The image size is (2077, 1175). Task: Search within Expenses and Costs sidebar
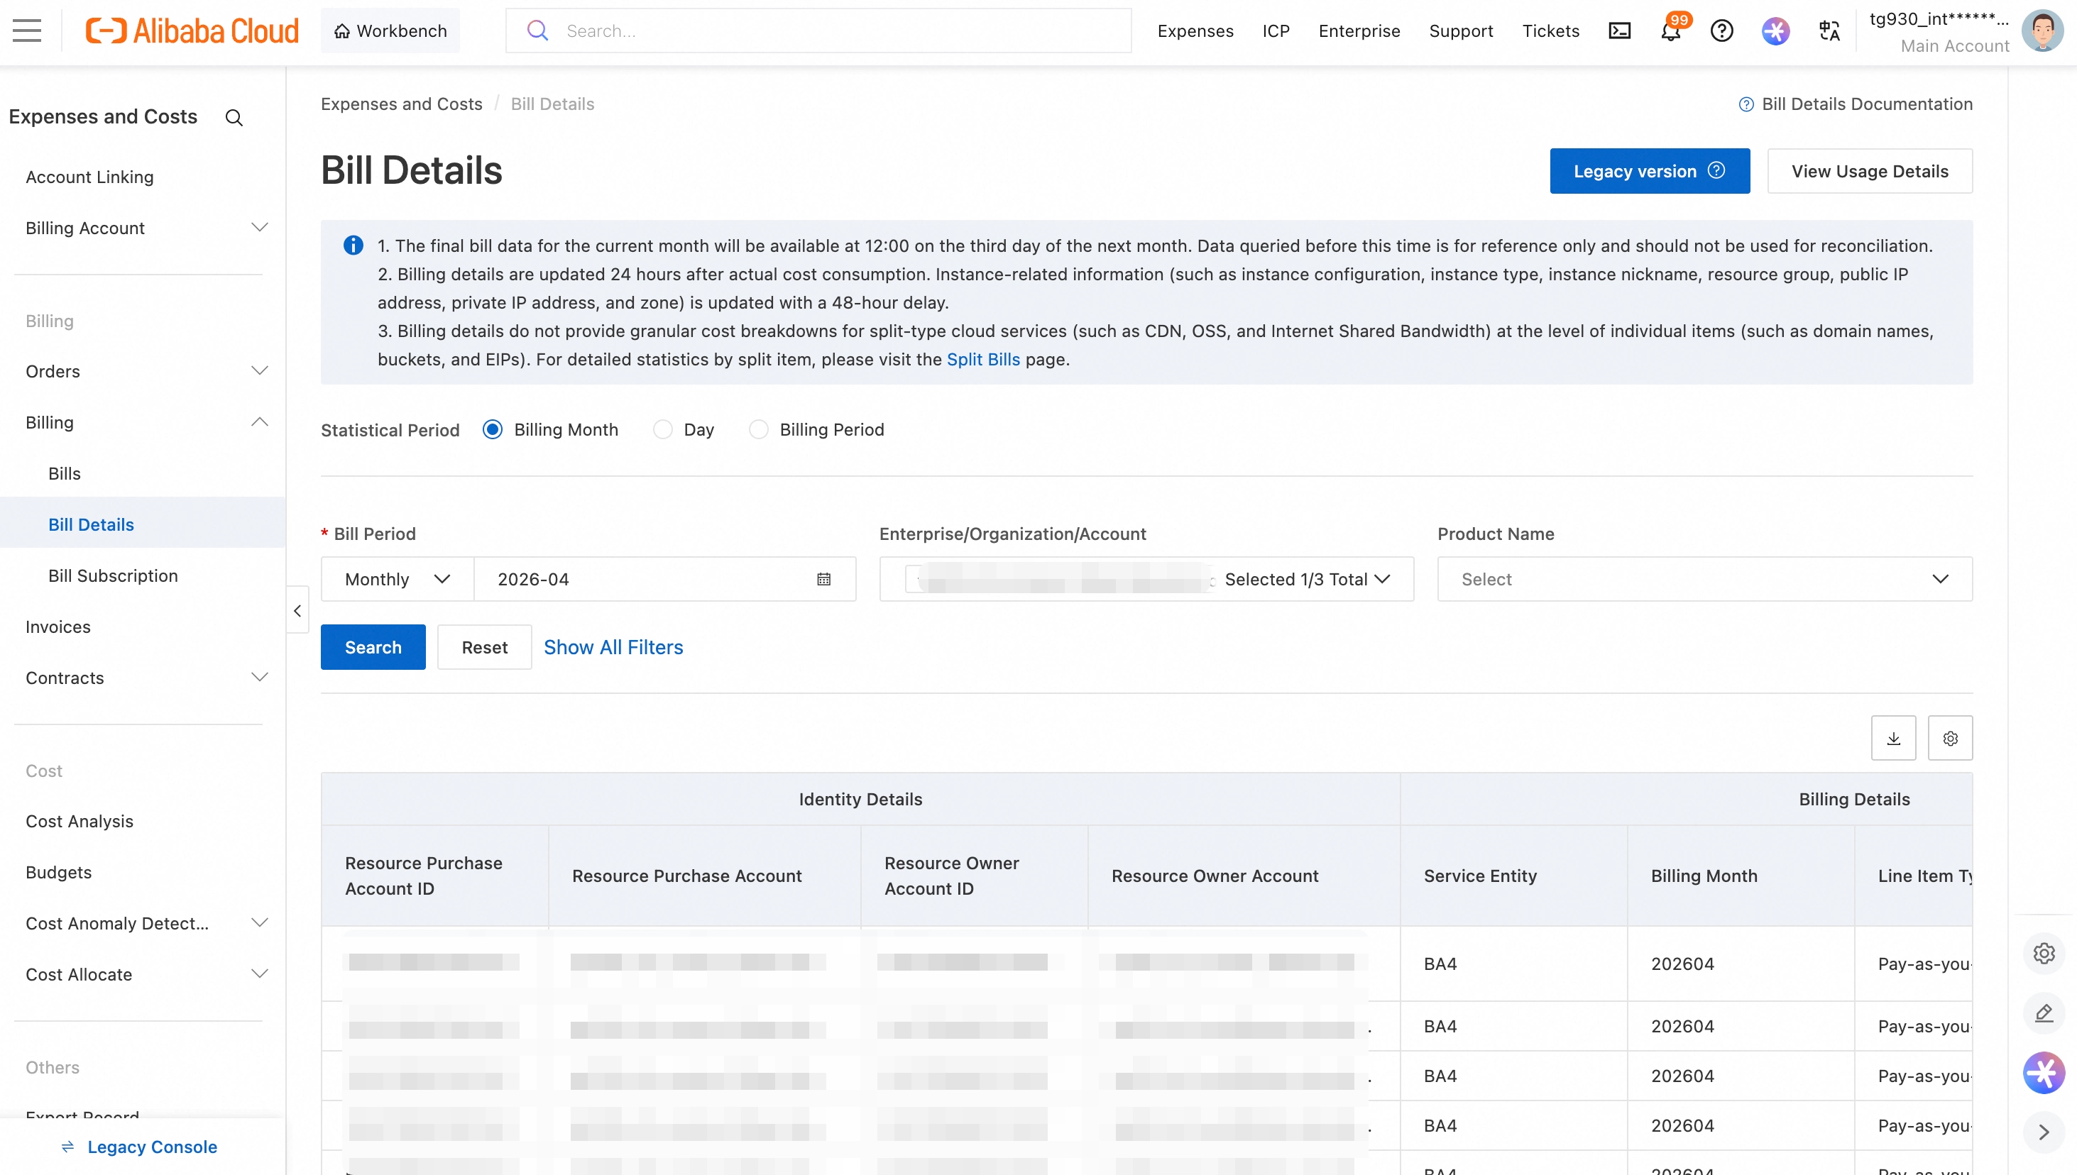click(234, 118)
